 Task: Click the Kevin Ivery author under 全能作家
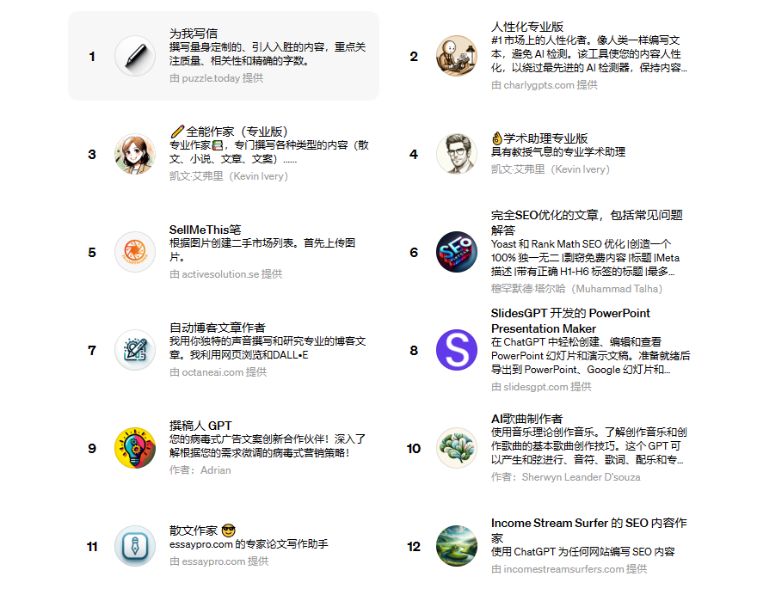coord(229,176)
